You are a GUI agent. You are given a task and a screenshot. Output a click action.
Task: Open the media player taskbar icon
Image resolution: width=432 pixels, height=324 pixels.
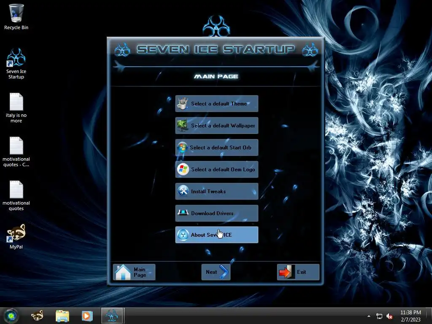click(x=87, y=316)
